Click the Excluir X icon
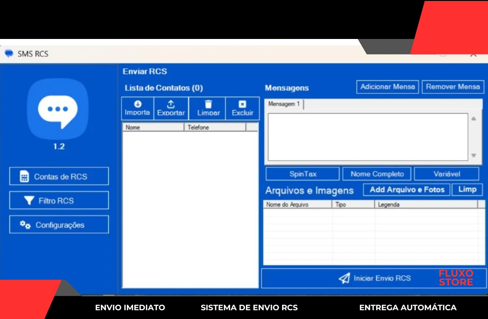This screenshot has width=488, height=319. tap(242, 104)
